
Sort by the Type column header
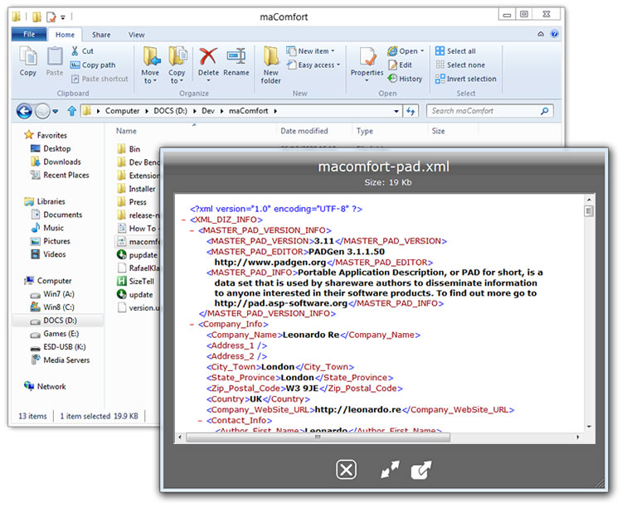365,131
